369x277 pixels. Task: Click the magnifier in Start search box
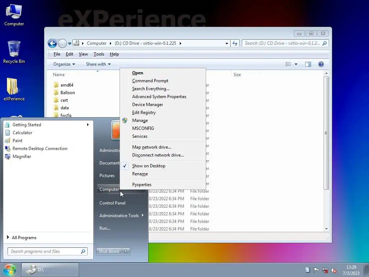point(83,251)
